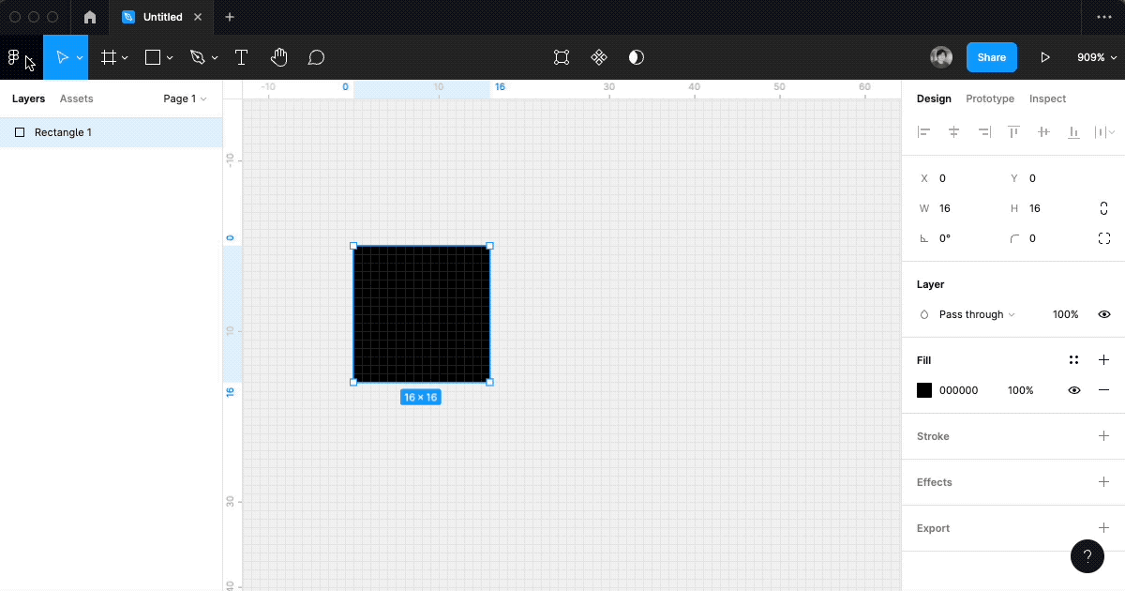Click the Rotation field
This screenshot has width=1125, height=591.
pos(955,238)
